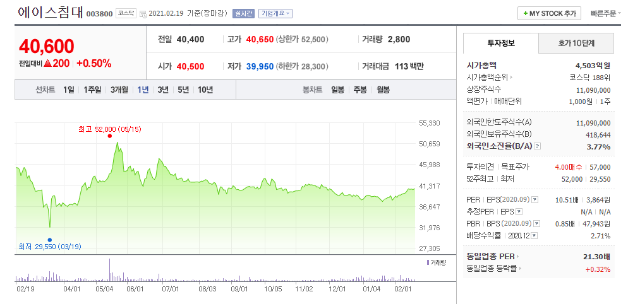Click the arrow beside 동일업종 PER
Image resolution: width=640 pixels, height=304 pixels.
[518, 257]
